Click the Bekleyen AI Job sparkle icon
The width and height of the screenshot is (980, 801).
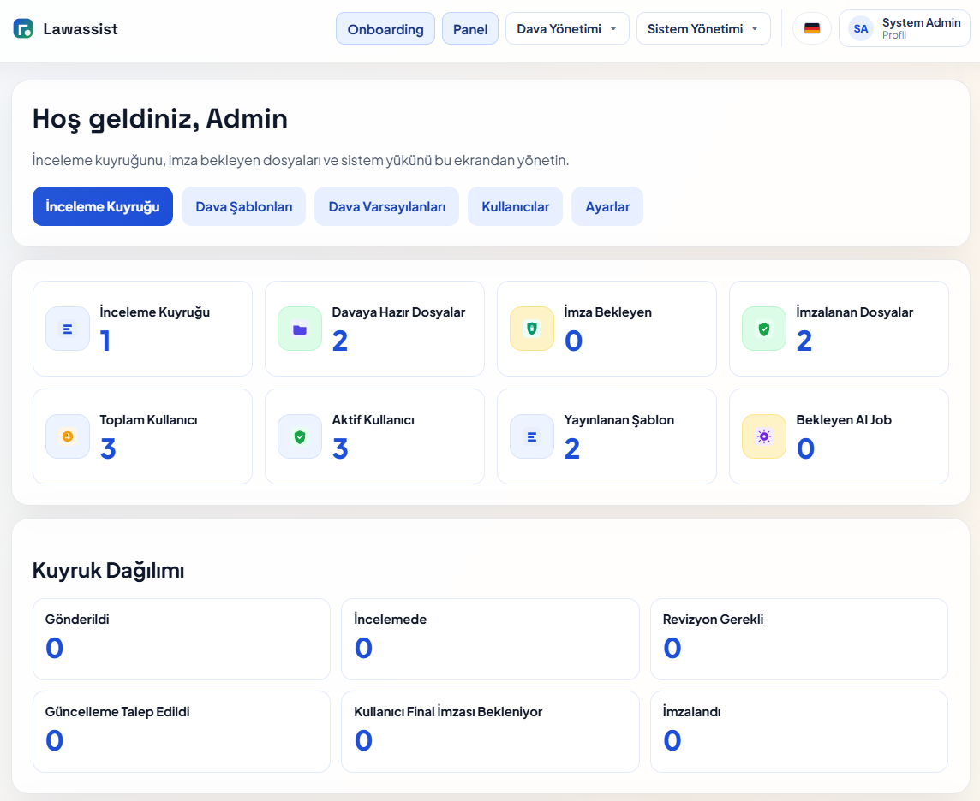(763, 436)
